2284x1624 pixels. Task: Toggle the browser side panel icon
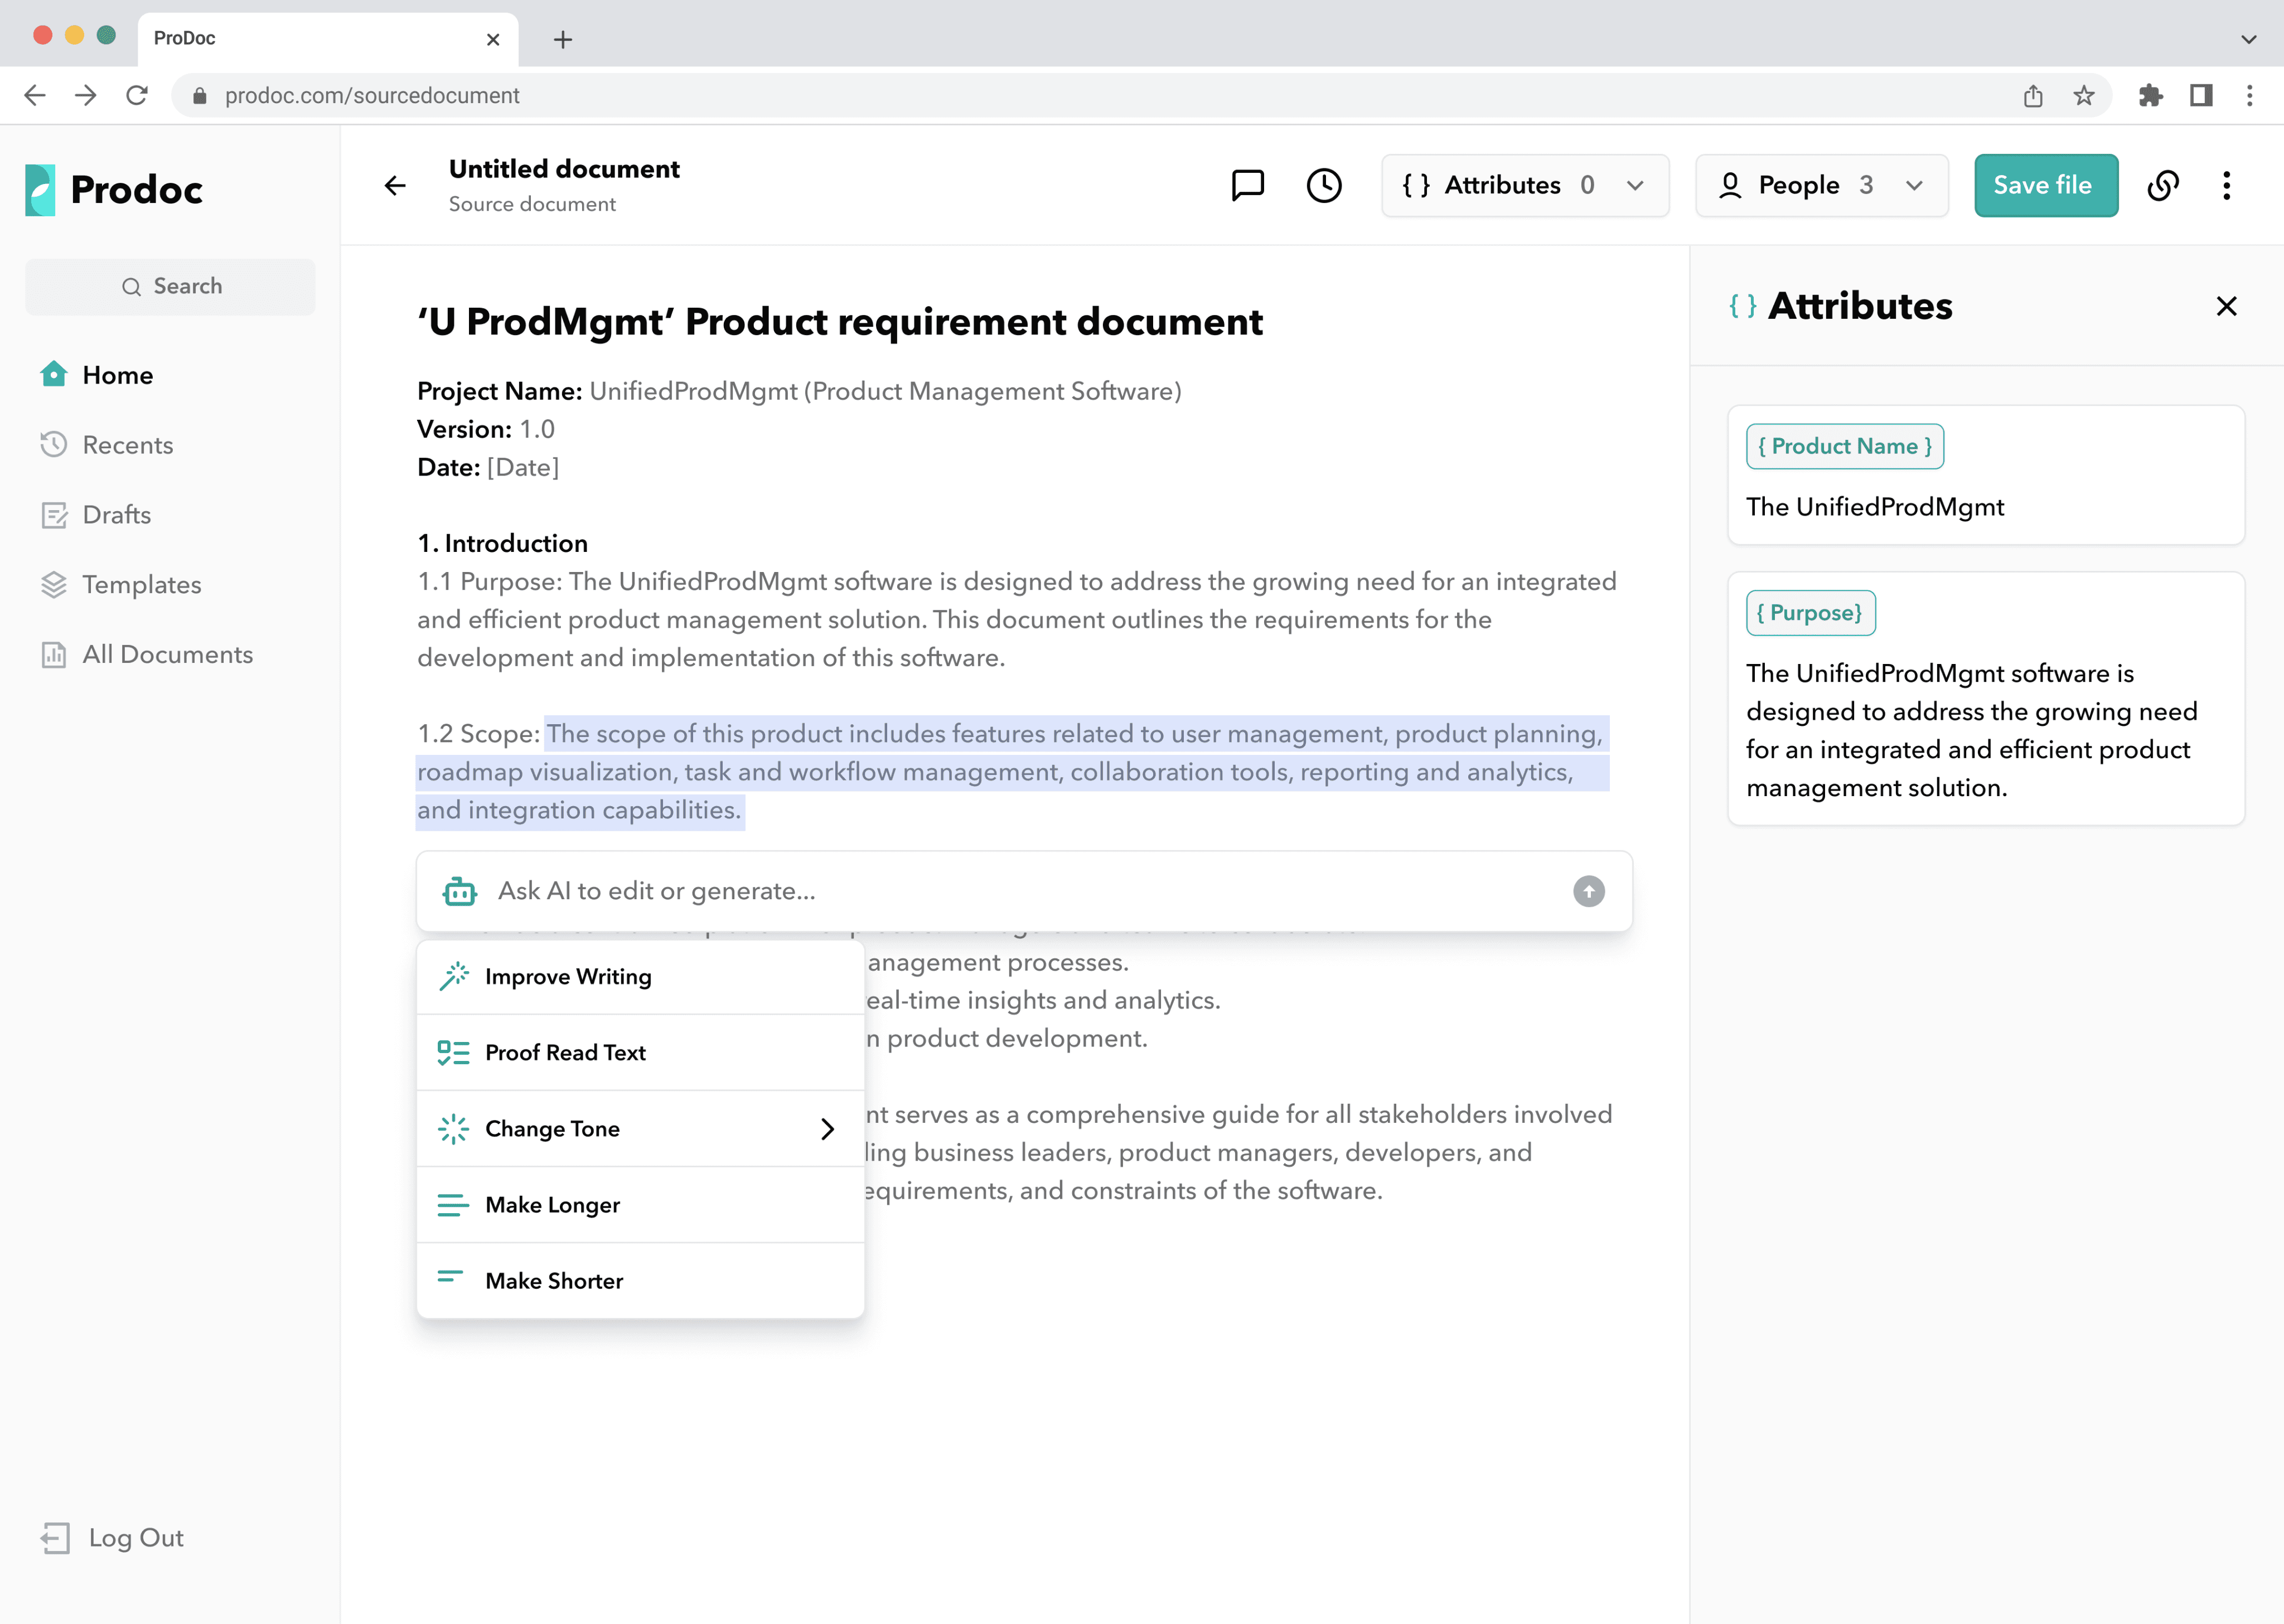2201,95
